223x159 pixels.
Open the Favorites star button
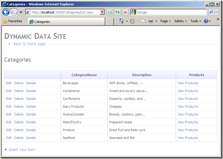coord(12,21)
